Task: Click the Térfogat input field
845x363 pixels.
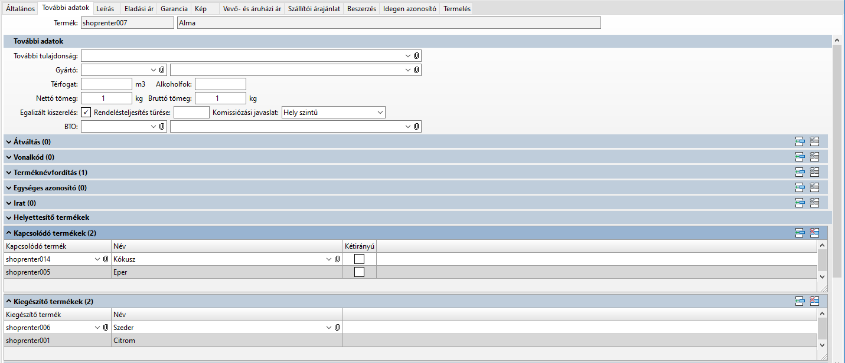Action: click(x=106, y=84)
